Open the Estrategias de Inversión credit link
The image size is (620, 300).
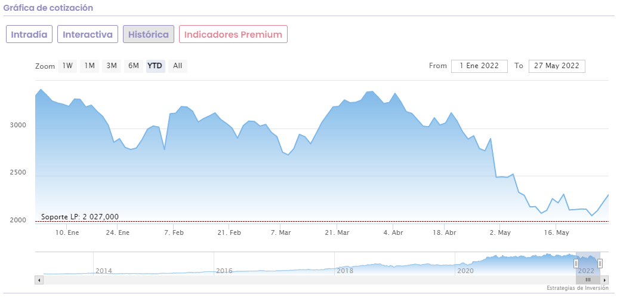tap(577, 288)
